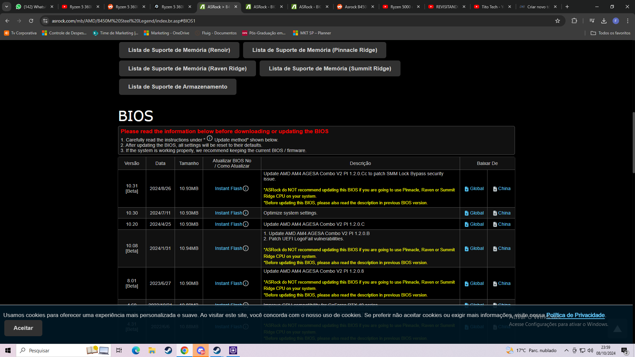
Task: Click info icon beside 10.20 Instant Flash
Action: [x=246, y=224]
